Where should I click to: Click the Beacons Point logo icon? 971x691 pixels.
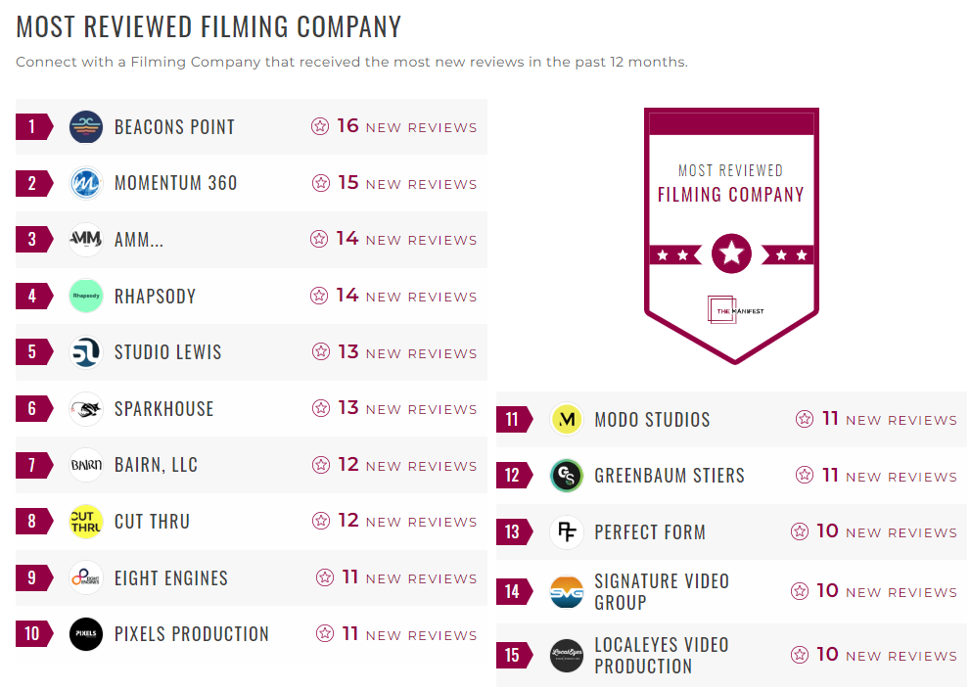click(x=86, y=127)
